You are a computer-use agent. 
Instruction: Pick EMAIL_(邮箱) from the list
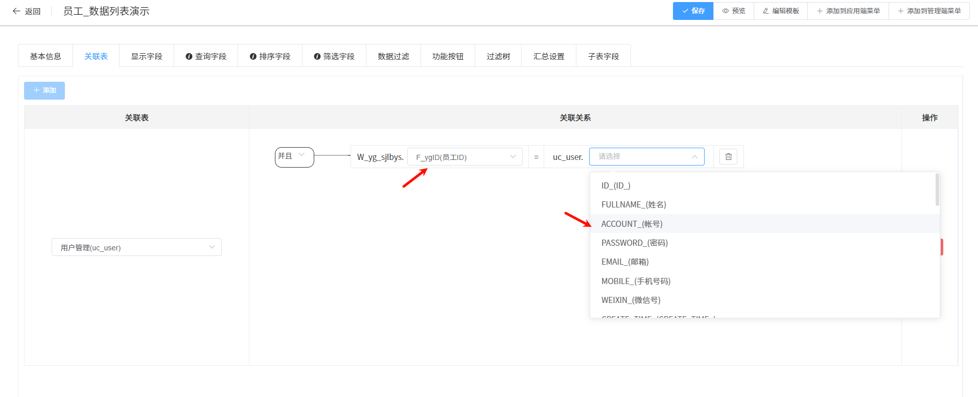click(x=765, y=262)
